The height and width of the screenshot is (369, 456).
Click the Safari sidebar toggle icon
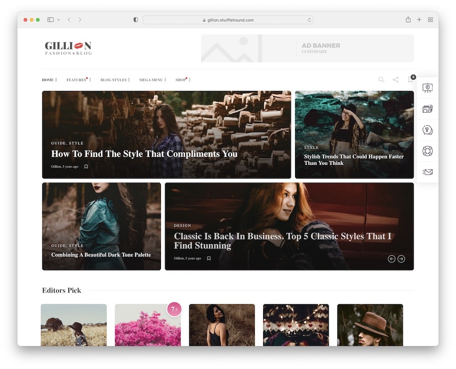50,20
